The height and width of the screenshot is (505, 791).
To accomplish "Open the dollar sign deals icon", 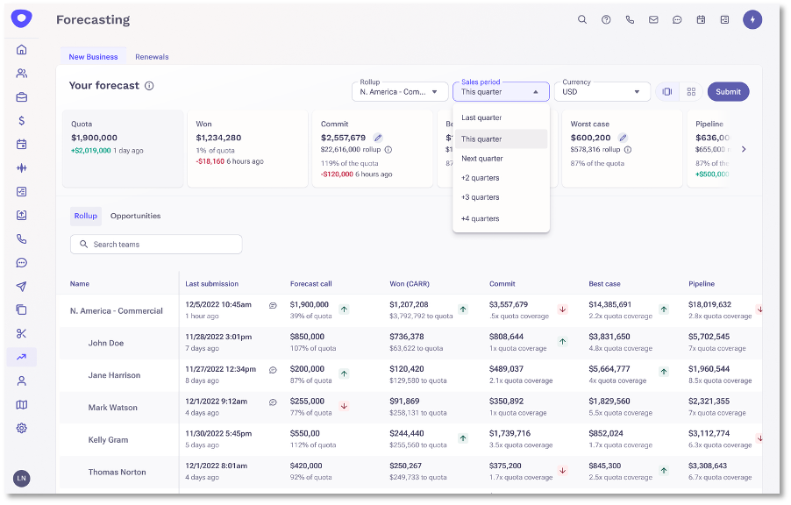I will (x=21, y=121).
